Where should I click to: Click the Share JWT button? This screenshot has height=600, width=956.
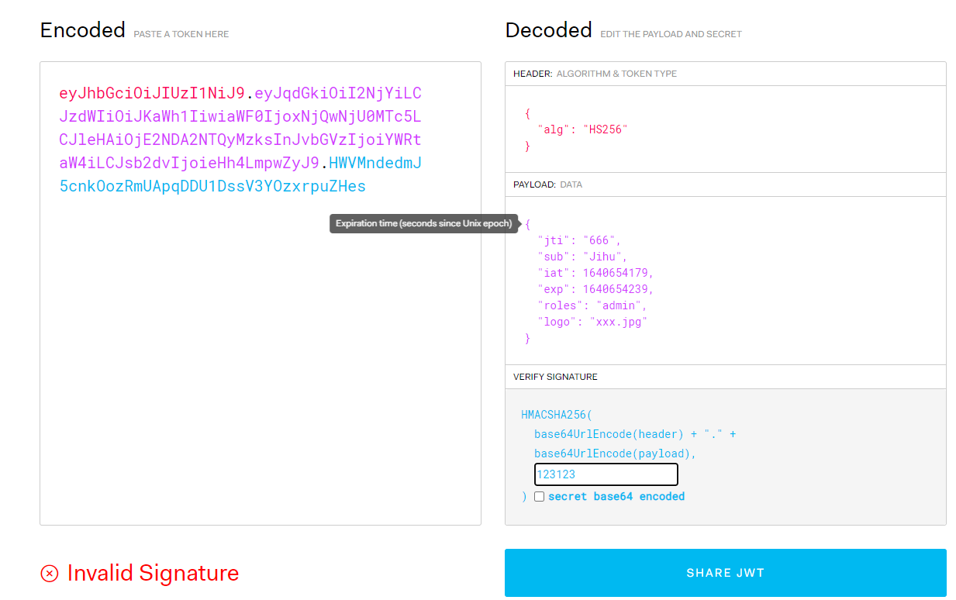725,573
